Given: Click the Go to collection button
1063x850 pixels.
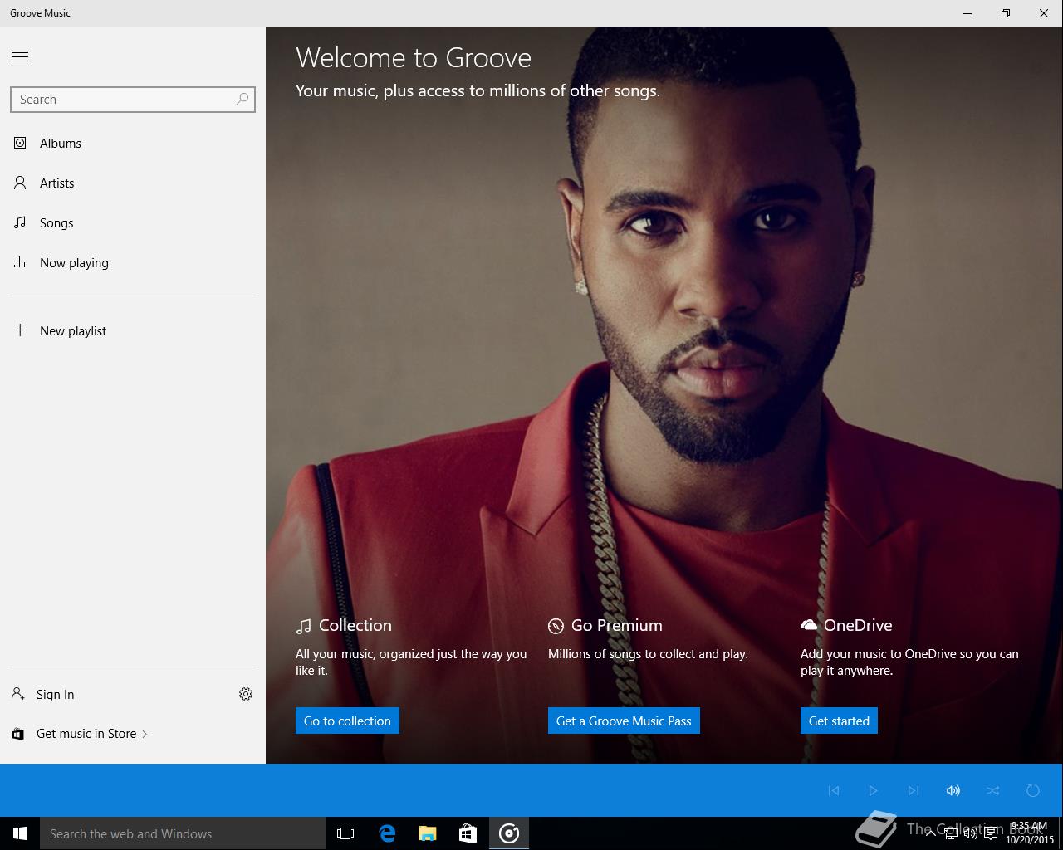Looking at the screenshot, I should point(347,721).
